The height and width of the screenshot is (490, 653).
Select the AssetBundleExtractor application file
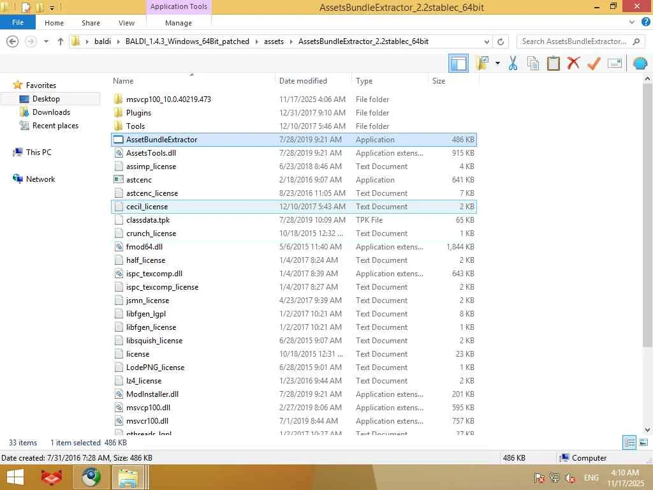293,140
